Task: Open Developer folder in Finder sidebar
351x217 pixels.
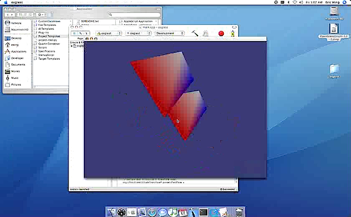Action: pyautogui.click(x=14, y=58)
